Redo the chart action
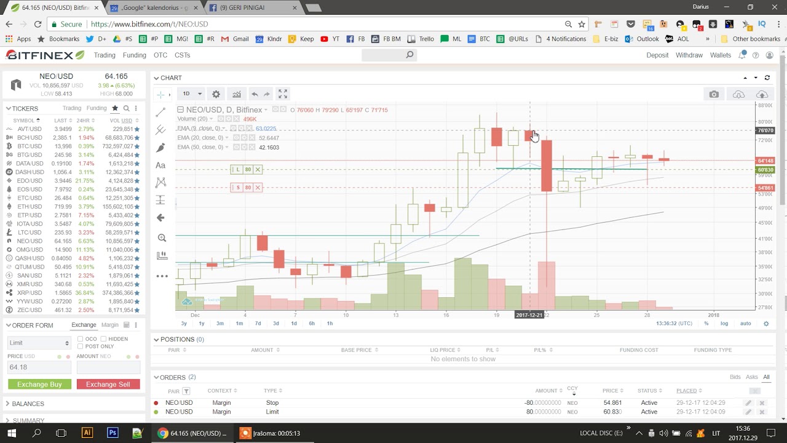The height and width of the screenshot is (443, 787). (x=267, y=94)
